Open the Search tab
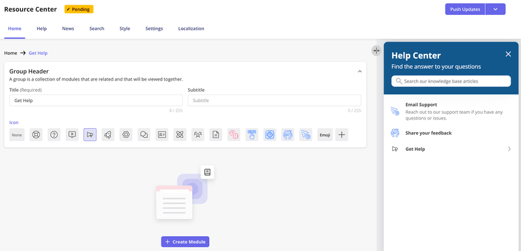 coord(96,29)
